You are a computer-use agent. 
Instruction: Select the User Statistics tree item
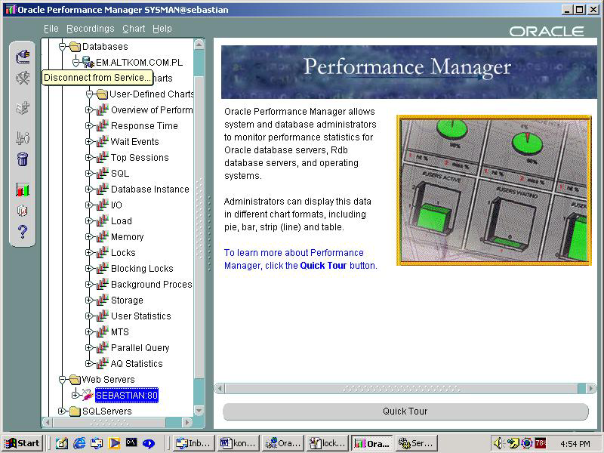click(x=141, y=316)
